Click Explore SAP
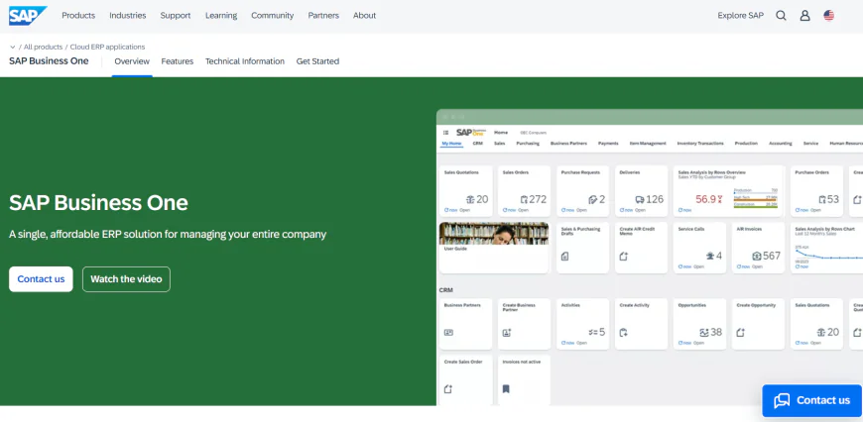 pos(741,16)
